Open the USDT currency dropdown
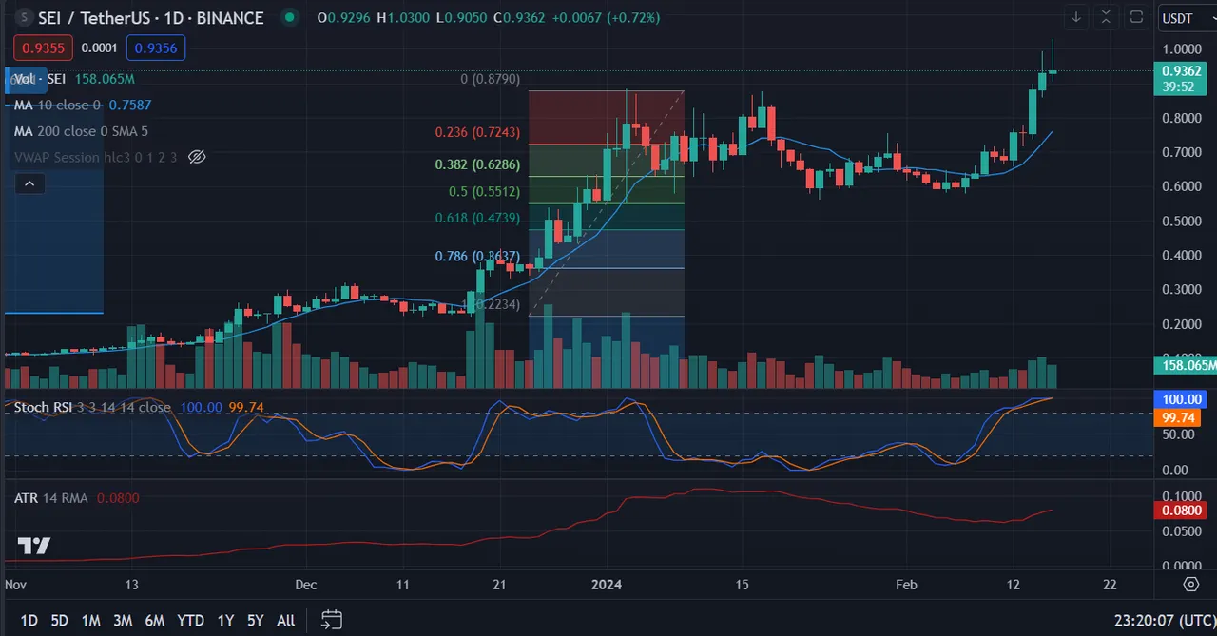Screen dimensions: 1217x636 pyautogui.click(x=1185, y=18)
